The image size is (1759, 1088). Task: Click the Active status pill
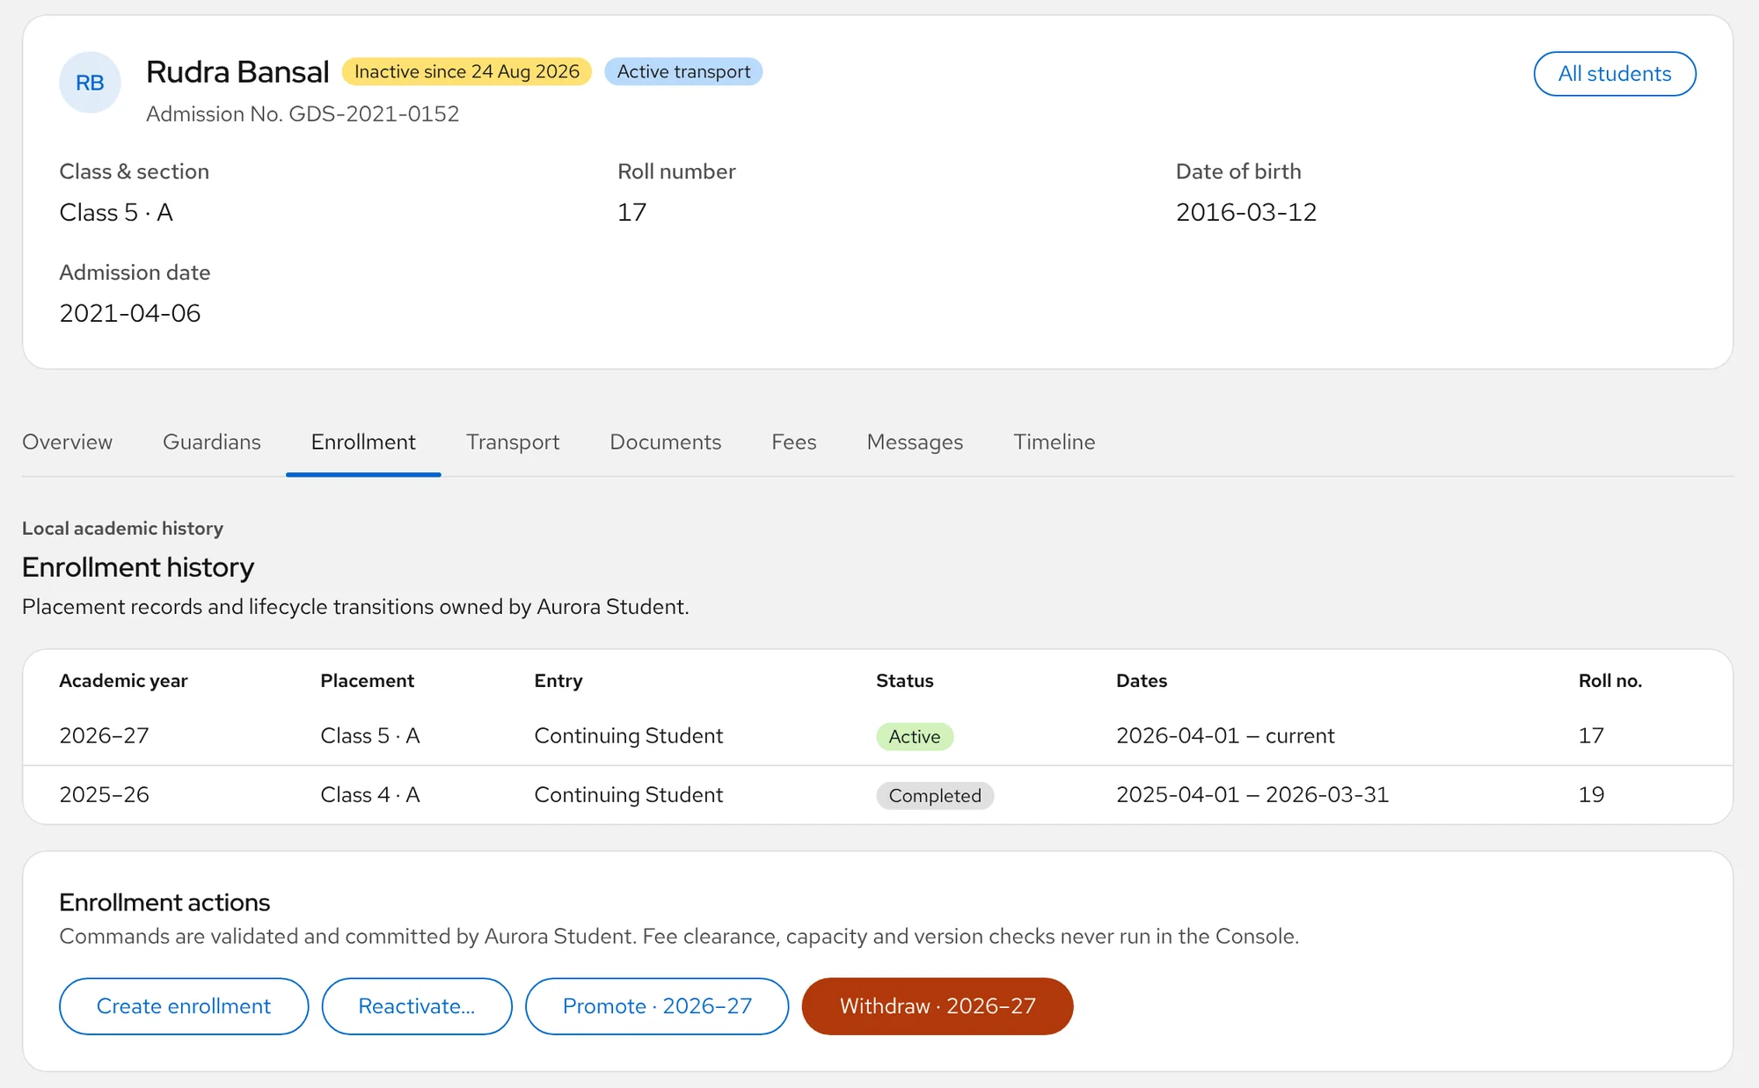click(x=915, y=736)
